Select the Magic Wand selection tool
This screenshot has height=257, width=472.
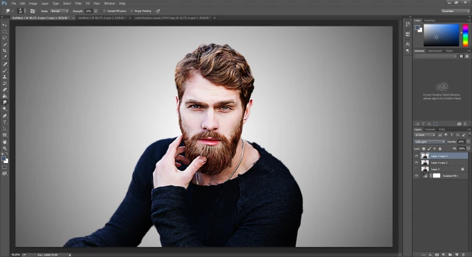coord(5,44)
